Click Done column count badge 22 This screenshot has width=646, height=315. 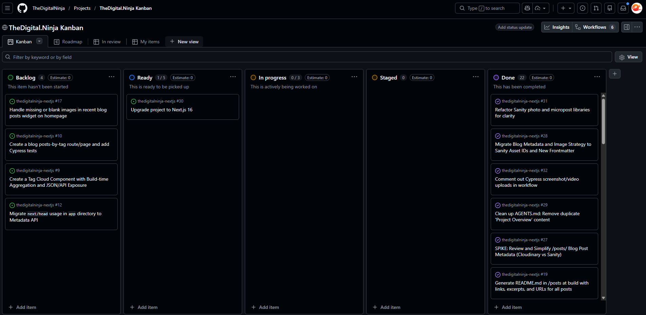click(522, 77)
